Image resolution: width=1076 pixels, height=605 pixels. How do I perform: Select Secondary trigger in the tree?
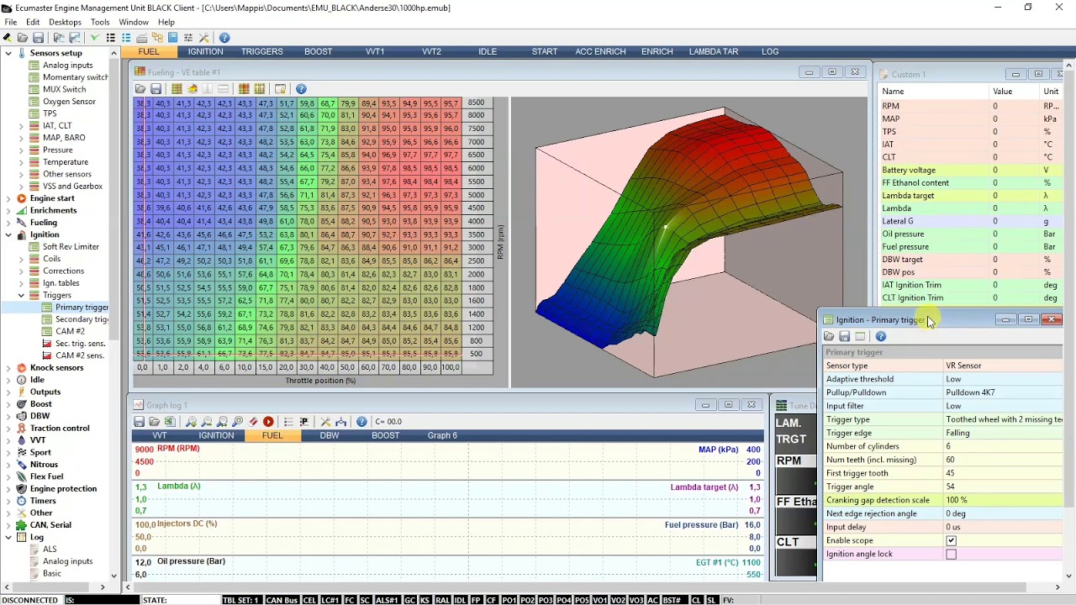[82, 319]
